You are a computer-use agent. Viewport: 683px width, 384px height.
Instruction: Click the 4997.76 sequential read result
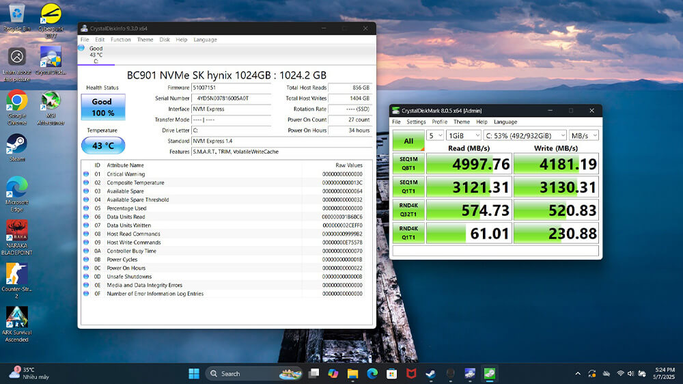[x=469, y=164]
